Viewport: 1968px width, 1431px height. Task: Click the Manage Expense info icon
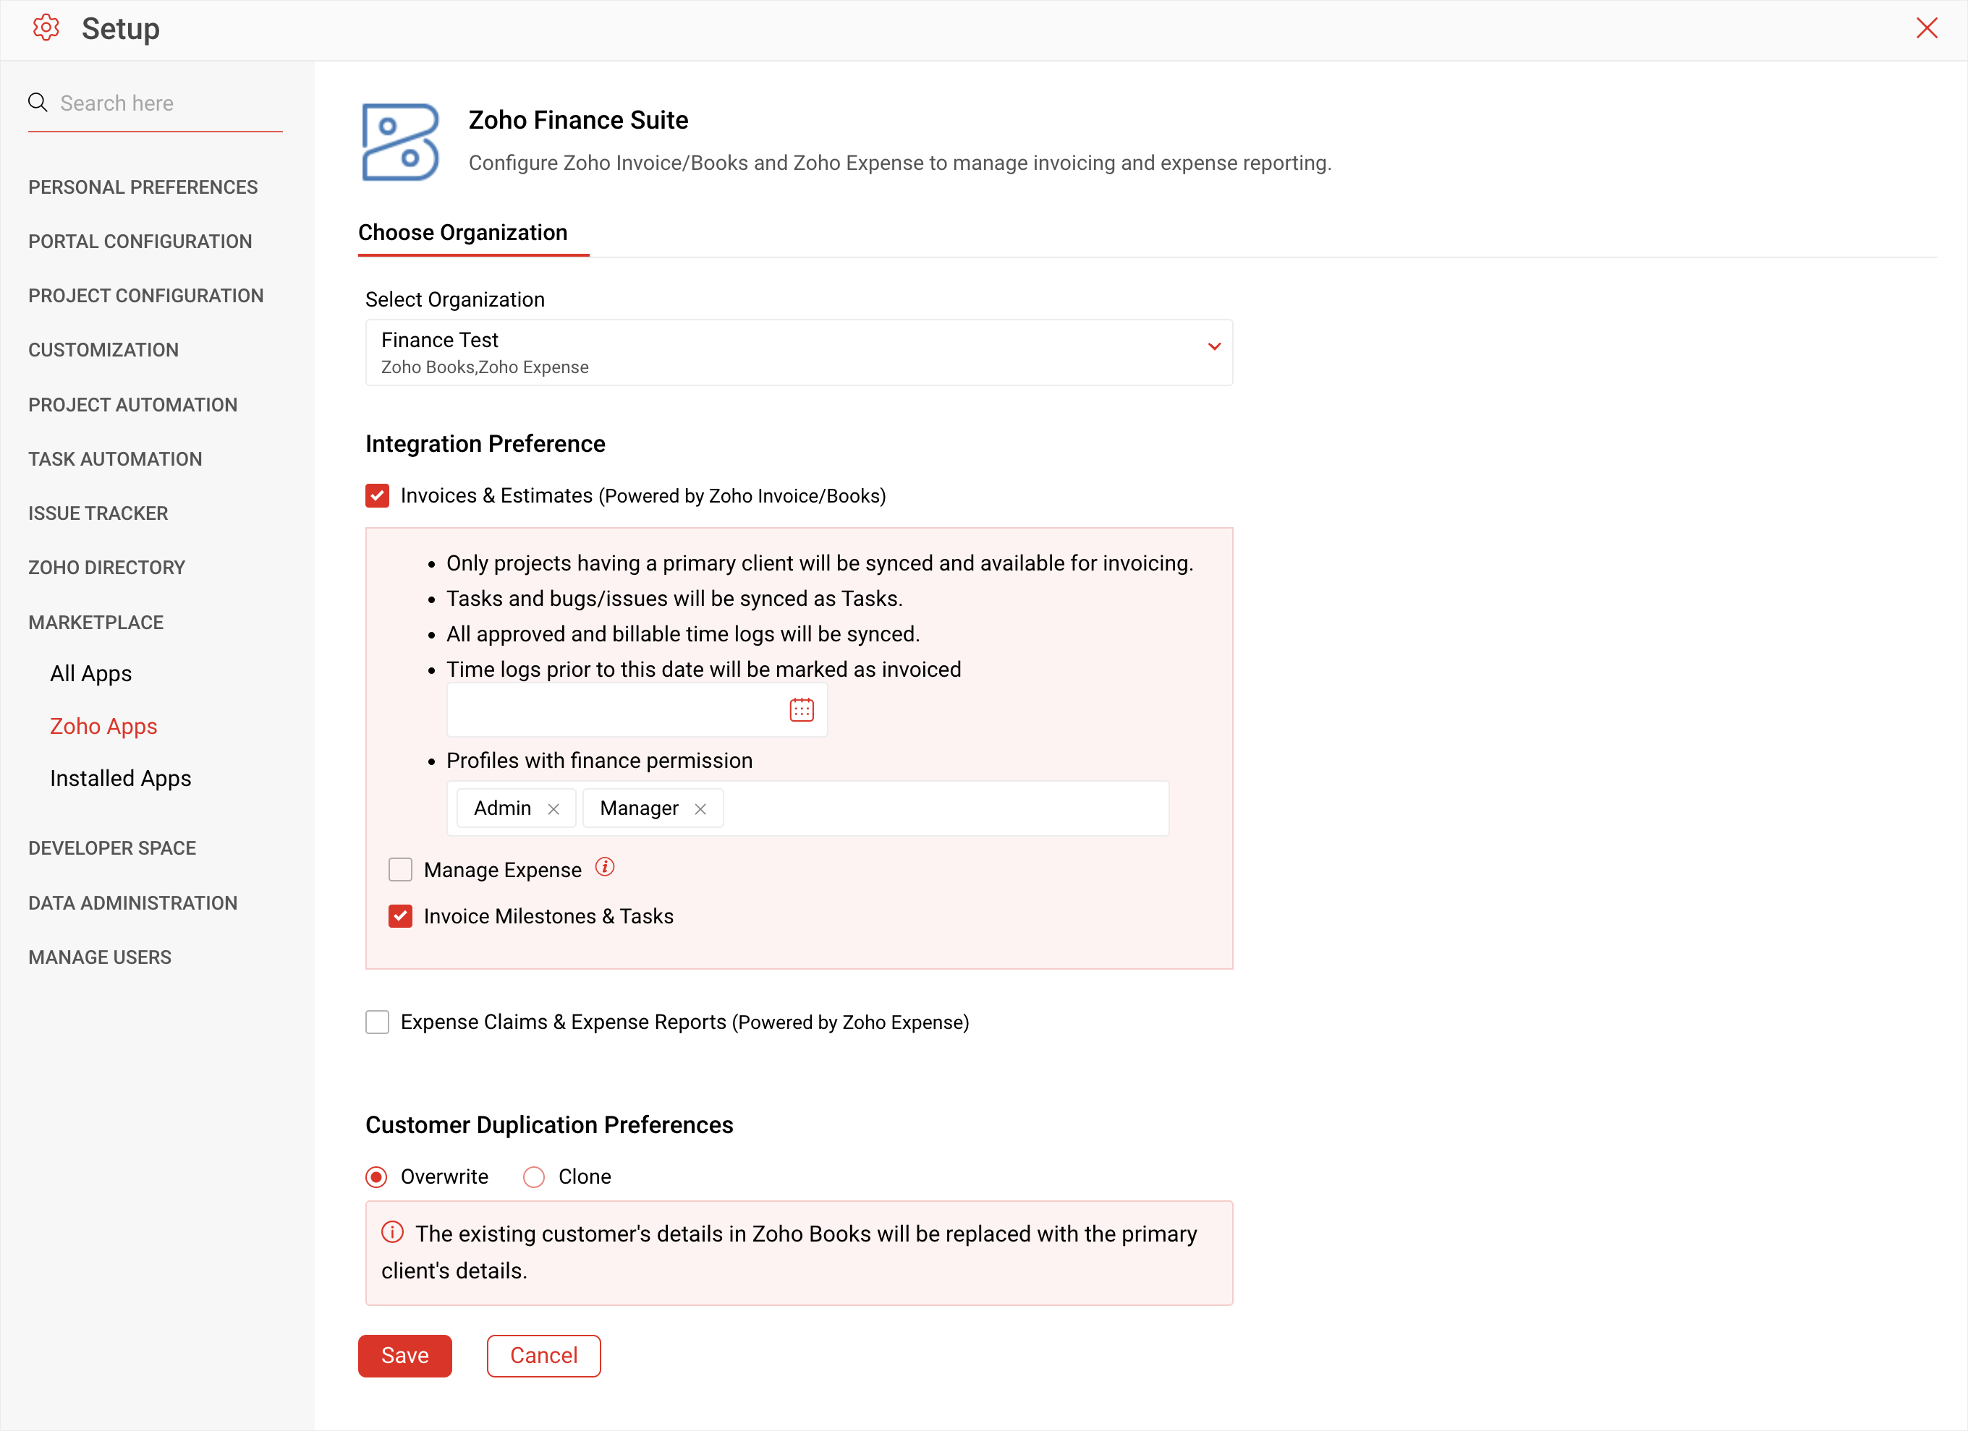pos(605,867)
